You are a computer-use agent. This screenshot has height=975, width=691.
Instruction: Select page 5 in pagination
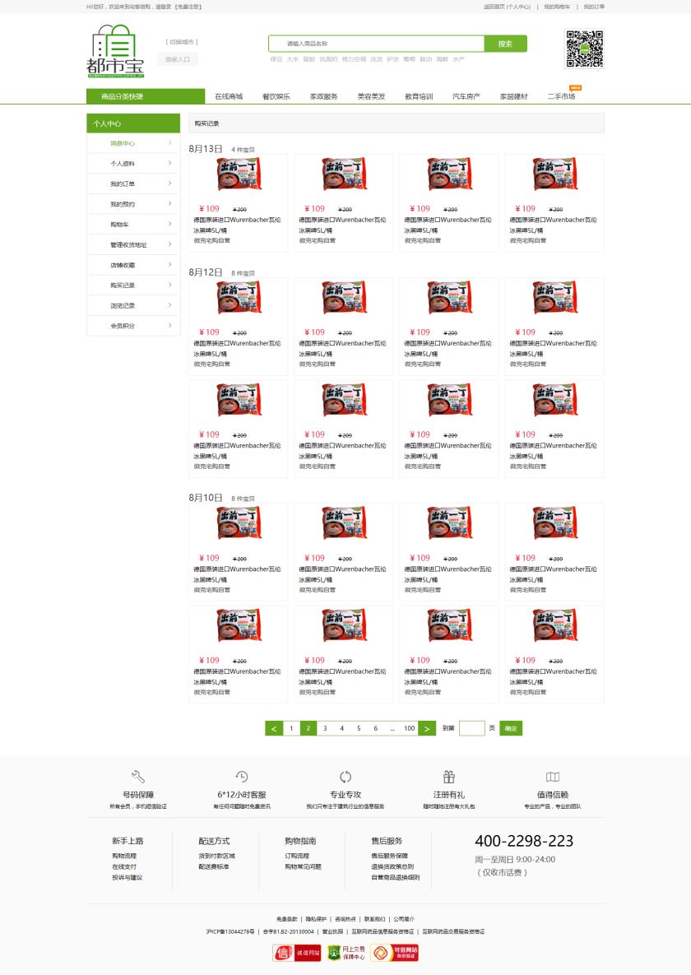358,728
